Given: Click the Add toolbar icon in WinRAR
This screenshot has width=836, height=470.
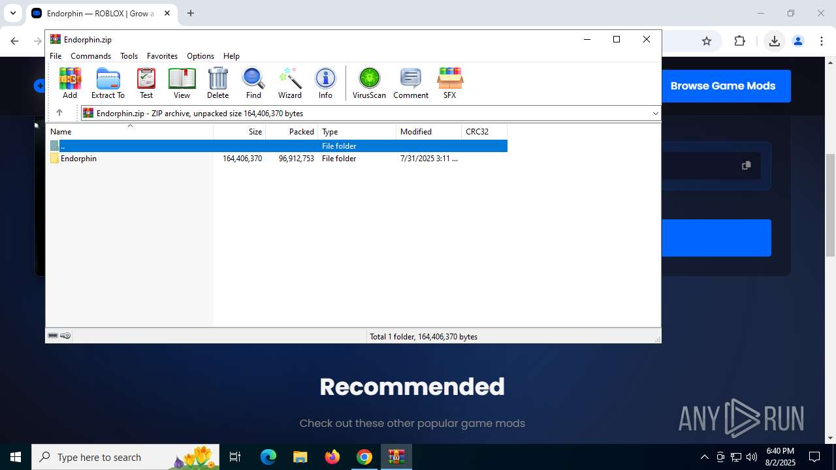Looking at the screenshot, I should [70, 83].
